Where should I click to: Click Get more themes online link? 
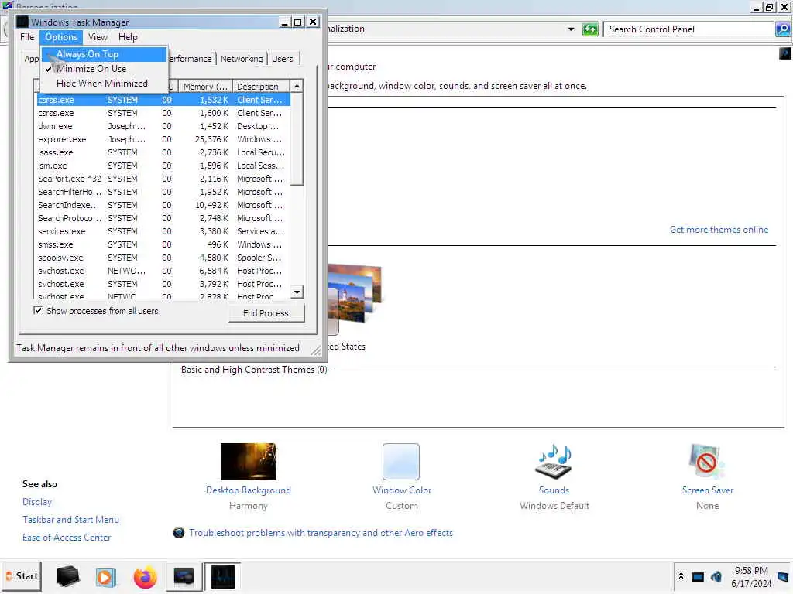click(x=719, y=230)
